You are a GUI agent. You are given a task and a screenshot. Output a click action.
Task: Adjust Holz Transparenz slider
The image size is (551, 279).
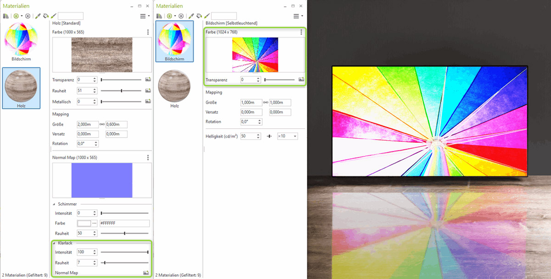point(121,80)
